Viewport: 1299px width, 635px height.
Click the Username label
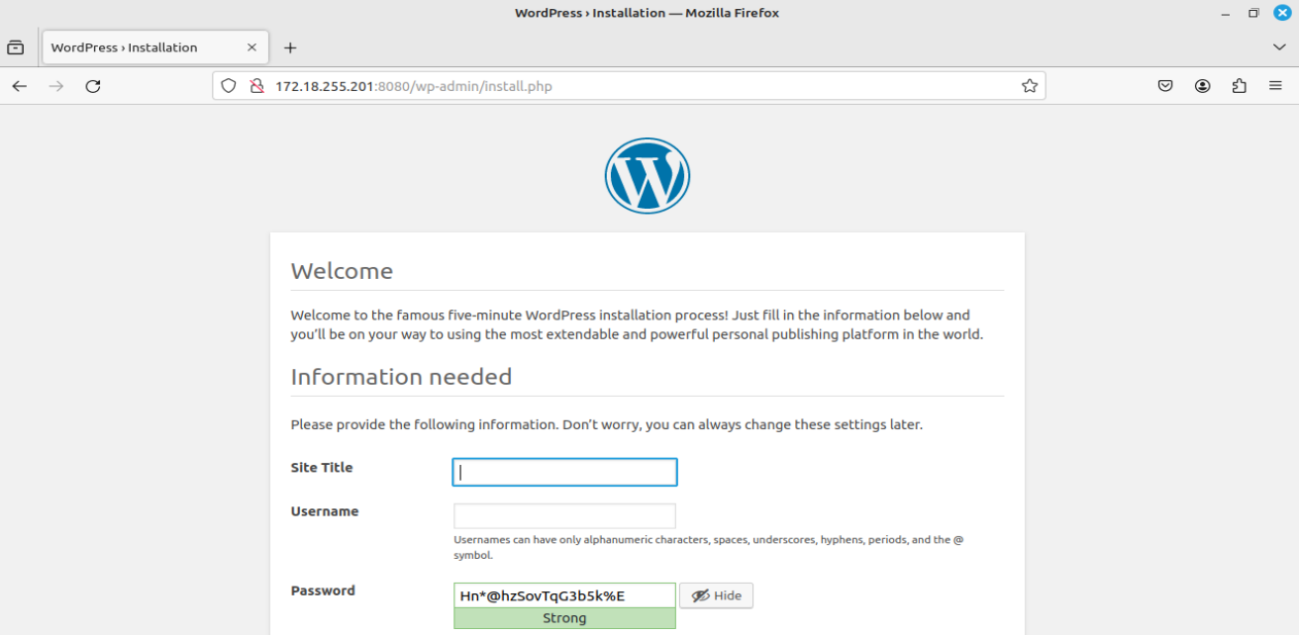click(325, 511)
